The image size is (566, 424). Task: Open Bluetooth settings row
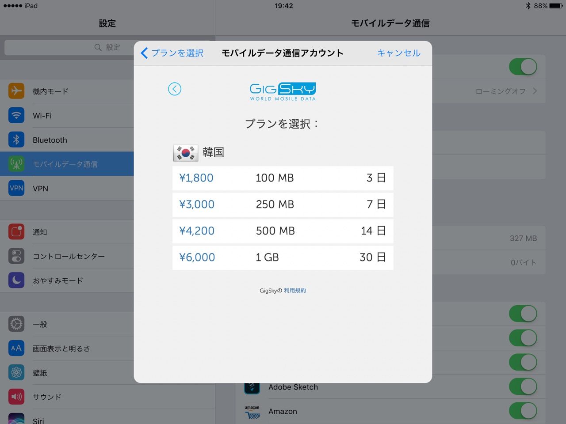(x=67, y=140)
